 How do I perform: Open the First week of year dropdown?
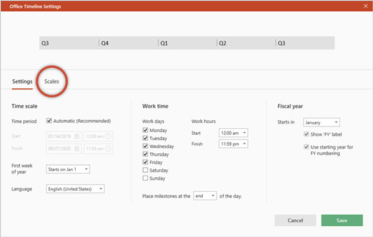(x=68, y=169)
